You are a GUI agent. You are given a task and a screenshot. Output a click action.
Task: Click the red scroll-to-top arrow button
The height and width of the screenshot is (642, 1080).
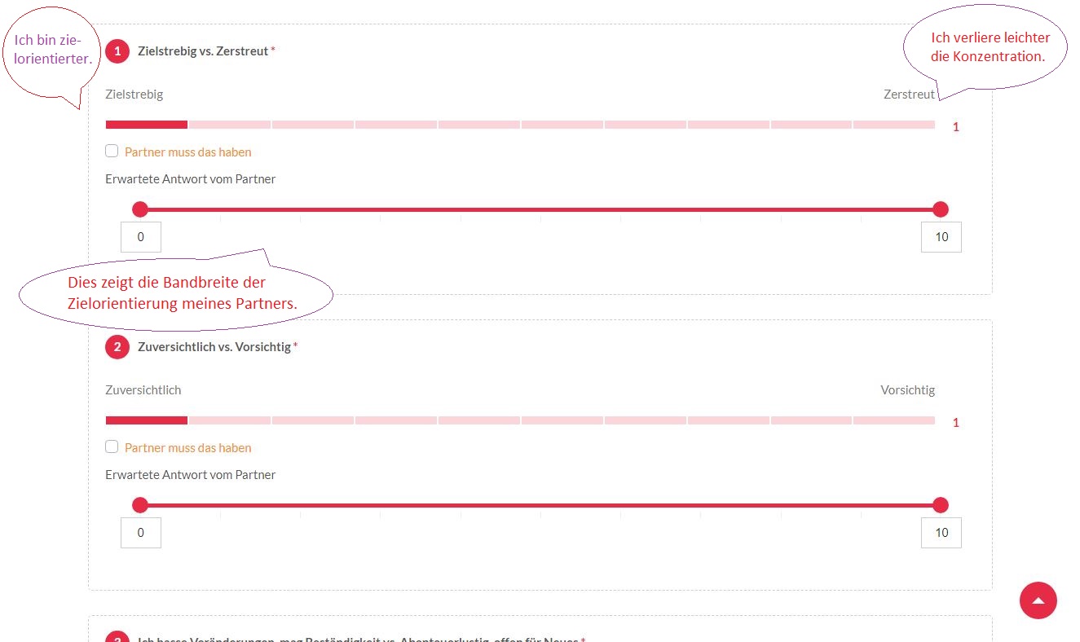pos(1038,600)
